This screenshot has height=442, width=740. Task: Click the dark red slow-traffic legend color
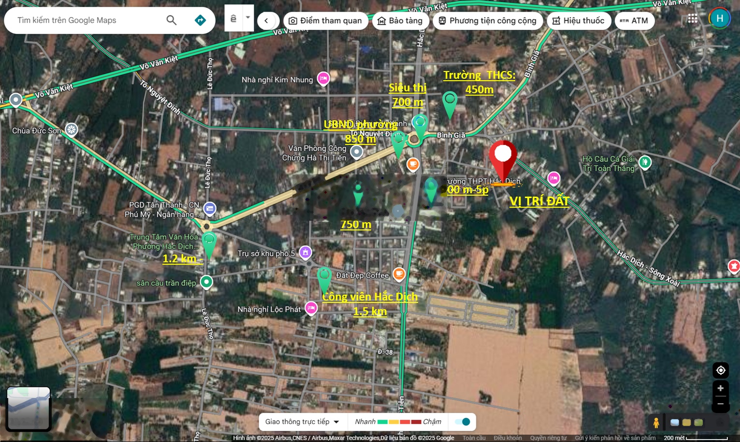[416, 422]
